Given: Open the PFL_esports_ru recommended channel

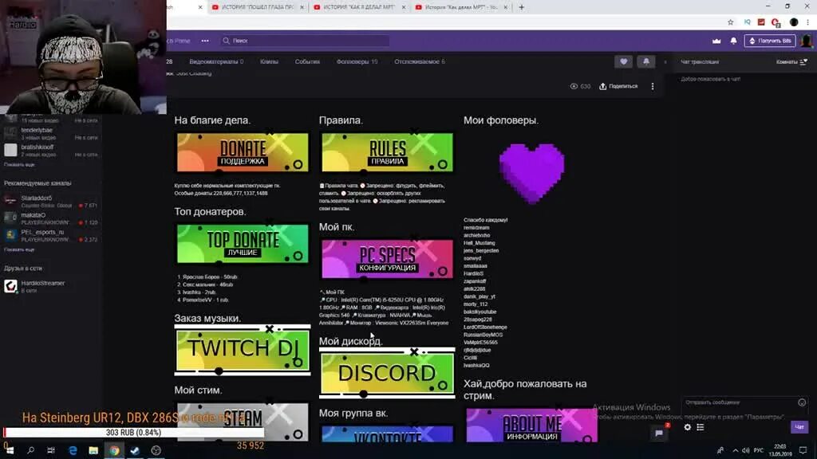Looking at the screenshot, I should (x=50, y=236).
